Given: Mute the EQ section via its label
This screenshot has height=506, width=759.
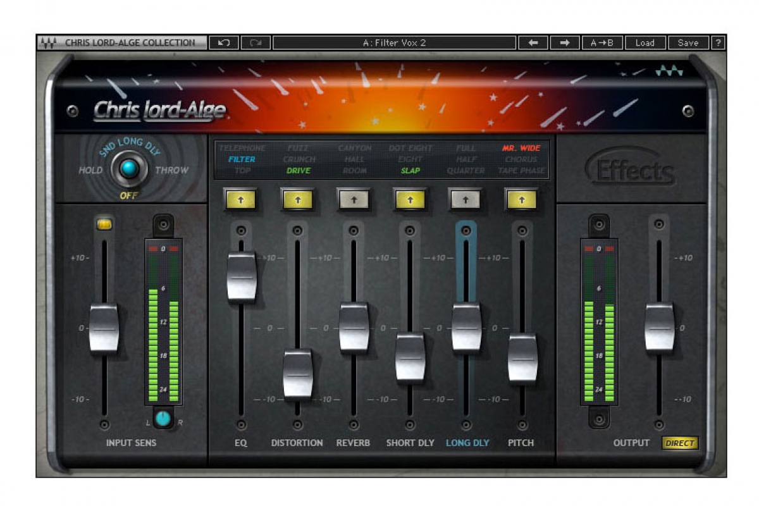Looking at the screenshot, I should click(x=241, y=443).
